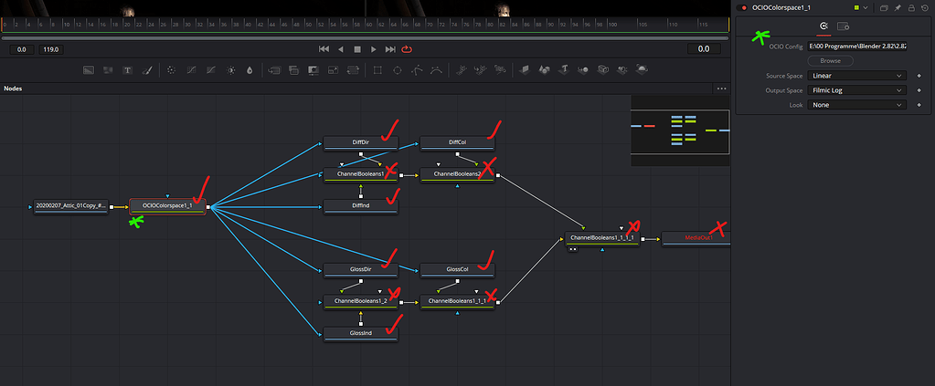Add a Resize tool from the toolbar
The image size is (935, 386).
(334, 69)
